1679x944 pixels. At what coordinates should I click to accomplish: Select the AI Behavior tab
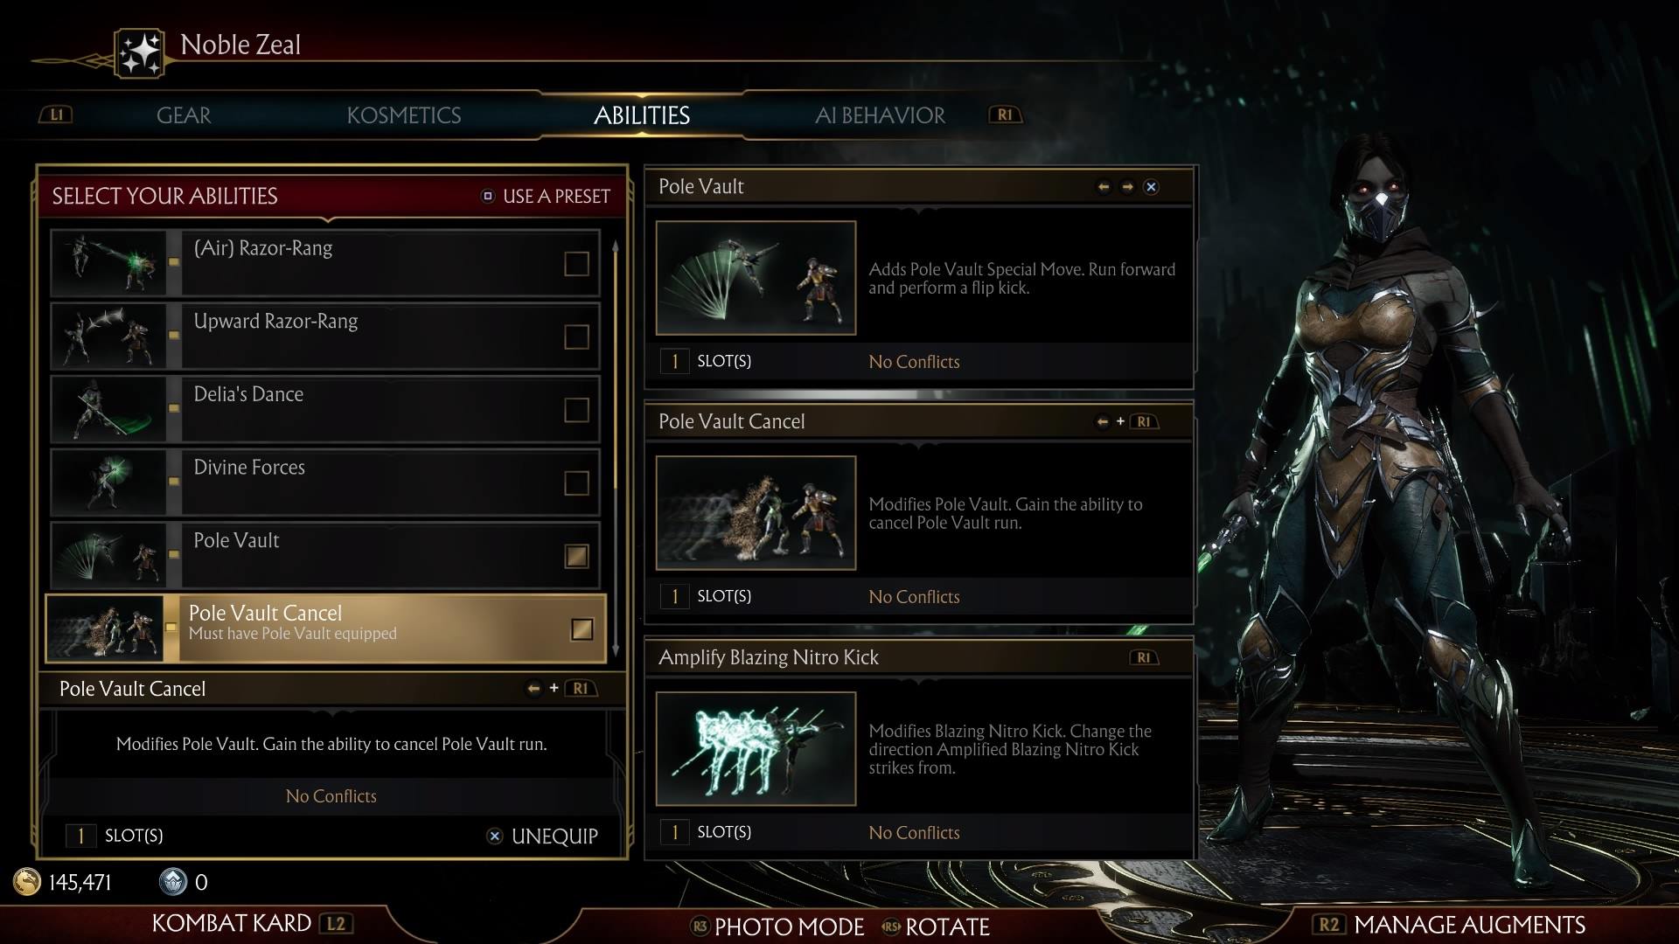880,115
